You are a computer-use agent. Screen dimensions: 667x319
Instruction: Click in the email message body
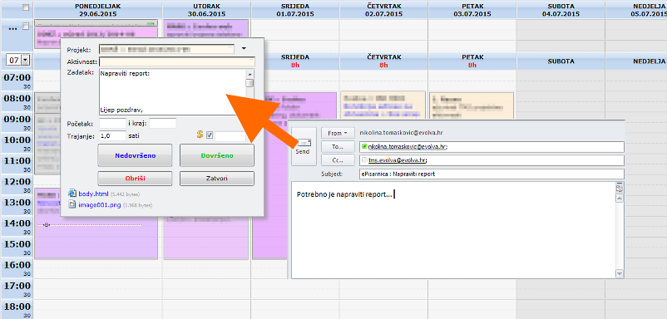(453, 230)
